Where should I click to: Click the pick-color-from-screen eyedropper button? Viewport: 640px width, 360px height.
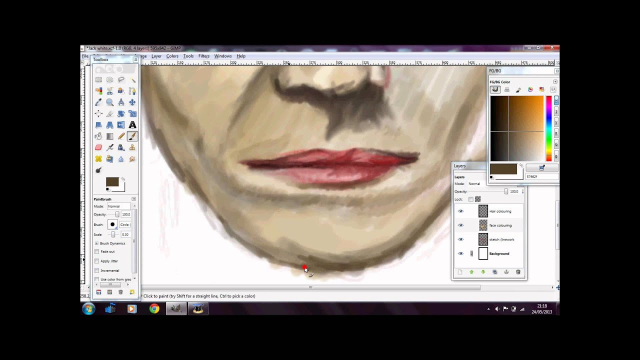(x=542, y=168)
